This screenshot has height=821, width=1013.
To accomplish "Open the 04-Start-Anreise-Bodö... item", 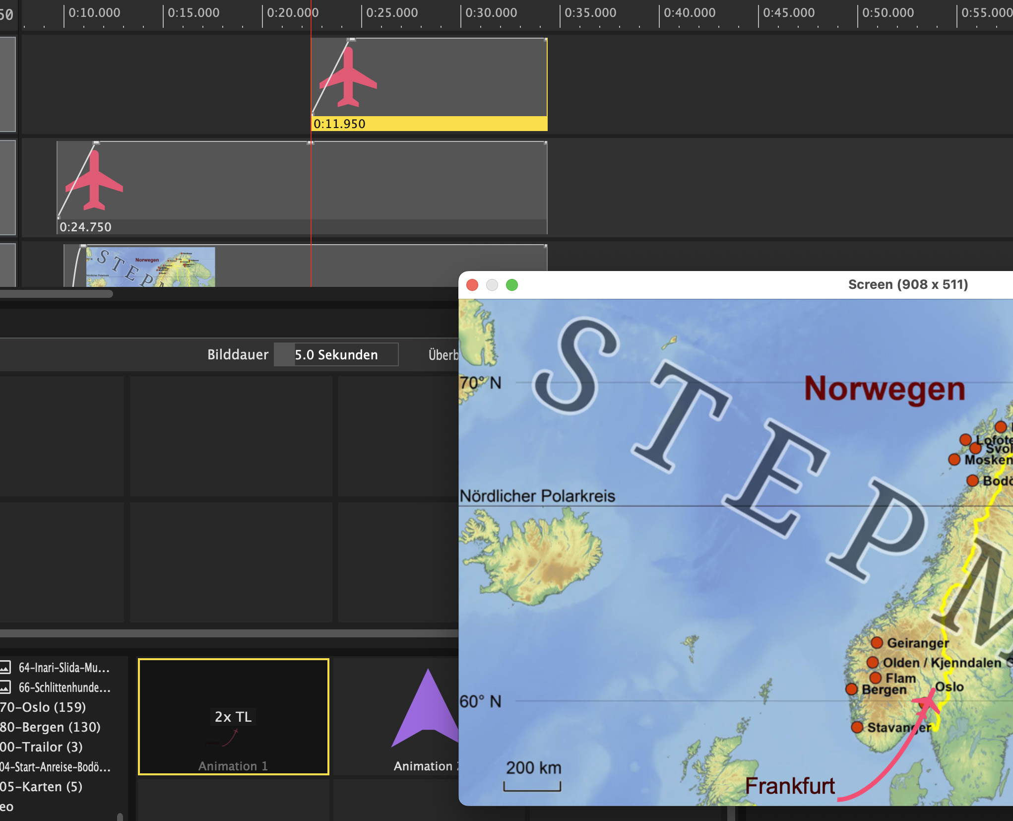I will click(x=55, y=767).
